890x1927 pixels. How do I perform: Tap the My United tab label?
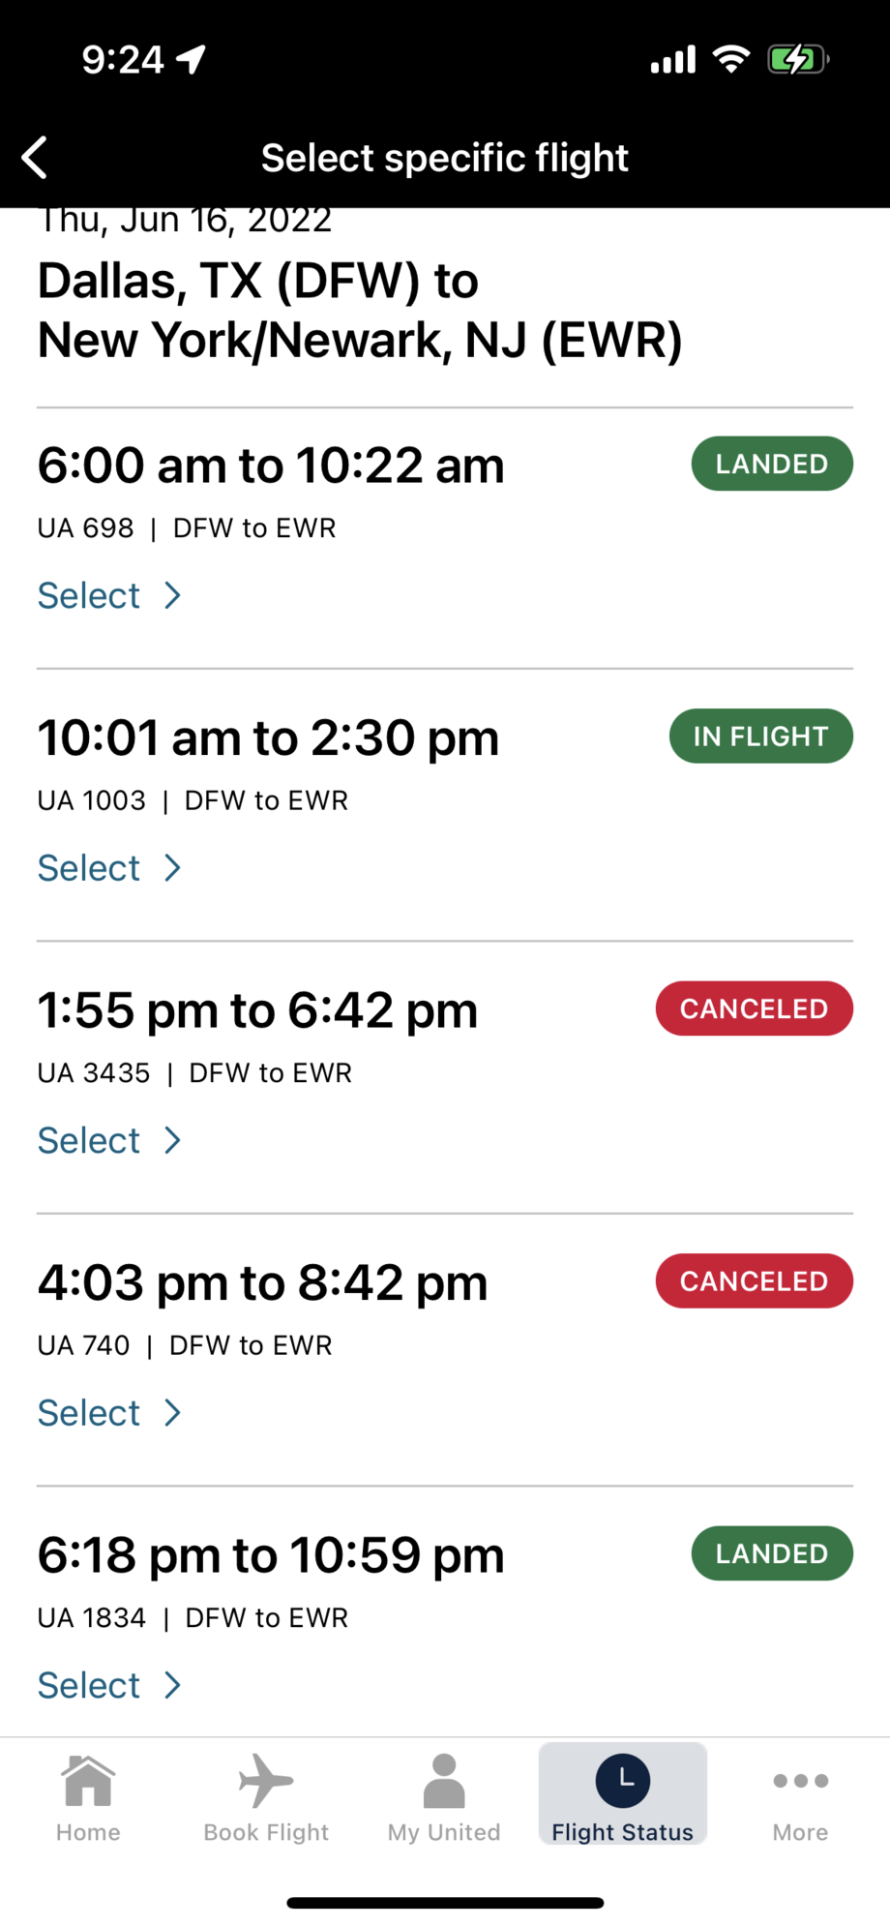444,1832
